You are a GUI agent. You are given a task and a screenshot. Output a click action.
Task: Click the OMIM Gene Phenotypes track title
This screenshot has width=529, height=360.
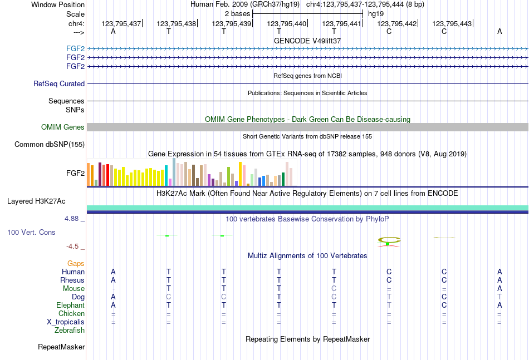[307, 119]
